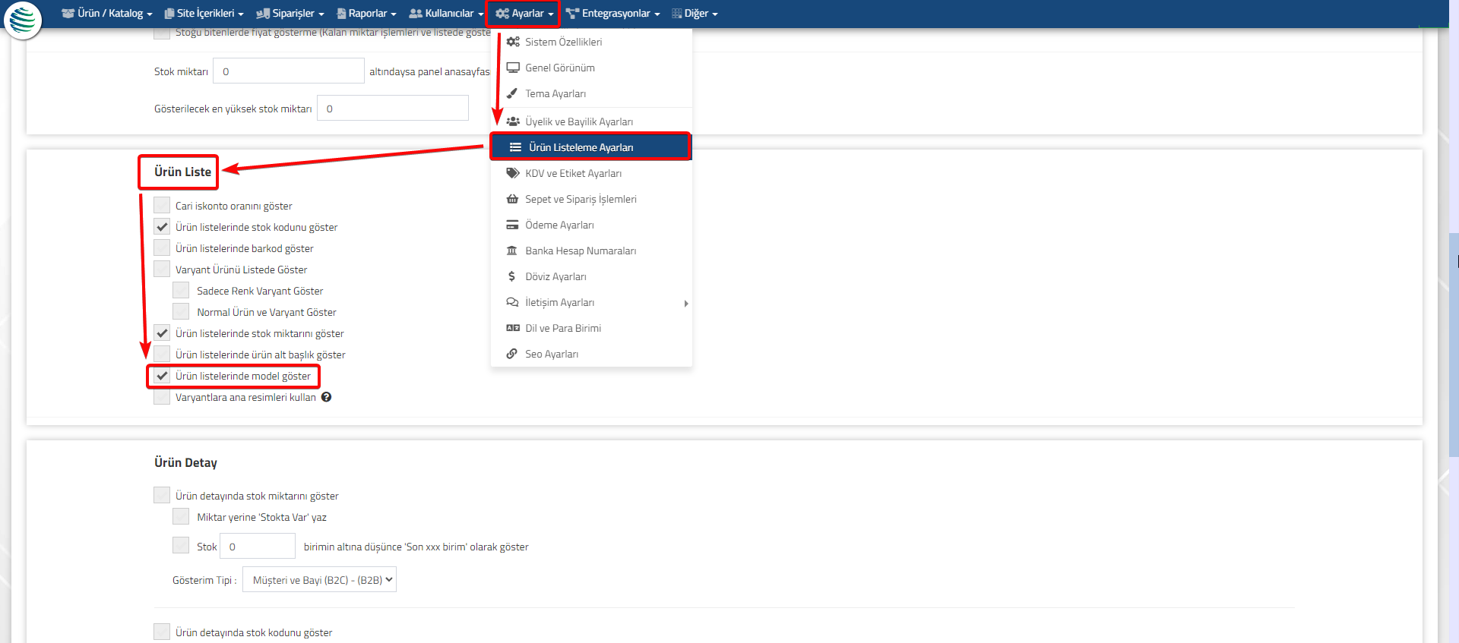Select Sistem Özellikleri menu entry
The width and height of the screenshot is (1459, 643).
[x=591, y=42]
